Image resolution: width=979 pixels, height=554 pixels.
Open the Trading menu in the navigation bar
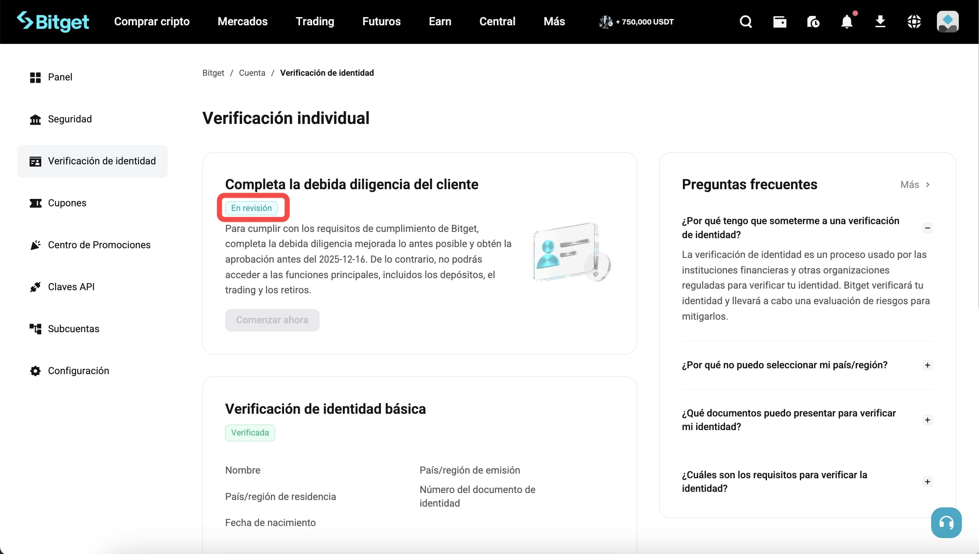click(x=314, y=21)
